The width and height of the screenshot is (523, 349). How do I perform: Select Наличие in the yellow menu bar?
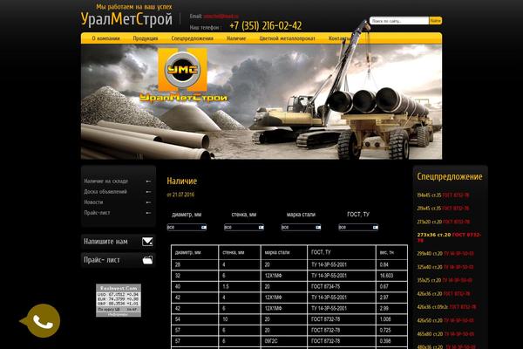pos(236,38)
